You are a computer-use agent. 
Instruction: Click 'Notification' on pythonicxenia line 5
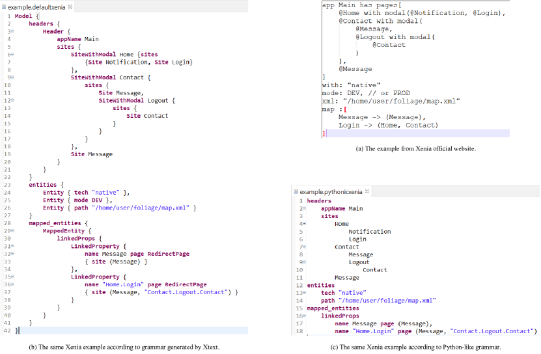[x=370, y=232]
